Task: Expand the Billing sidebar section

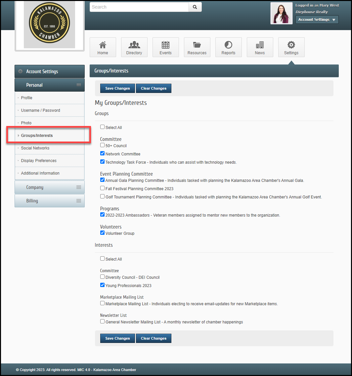Action: 50,201
